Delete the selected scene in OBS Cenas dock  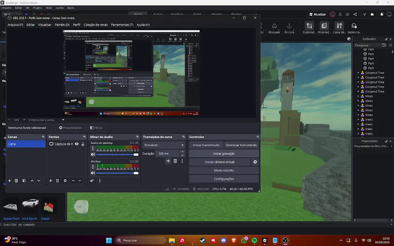pyautogui.click(x=16, y=180)
